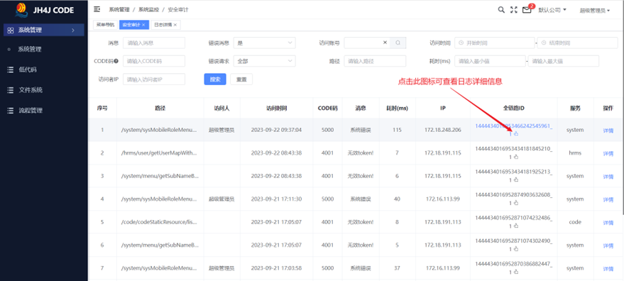Expand the 系统管理 chevron in the sidebar
The height and width of the screenshot is (281, 624).
click(x=72, y=30)
